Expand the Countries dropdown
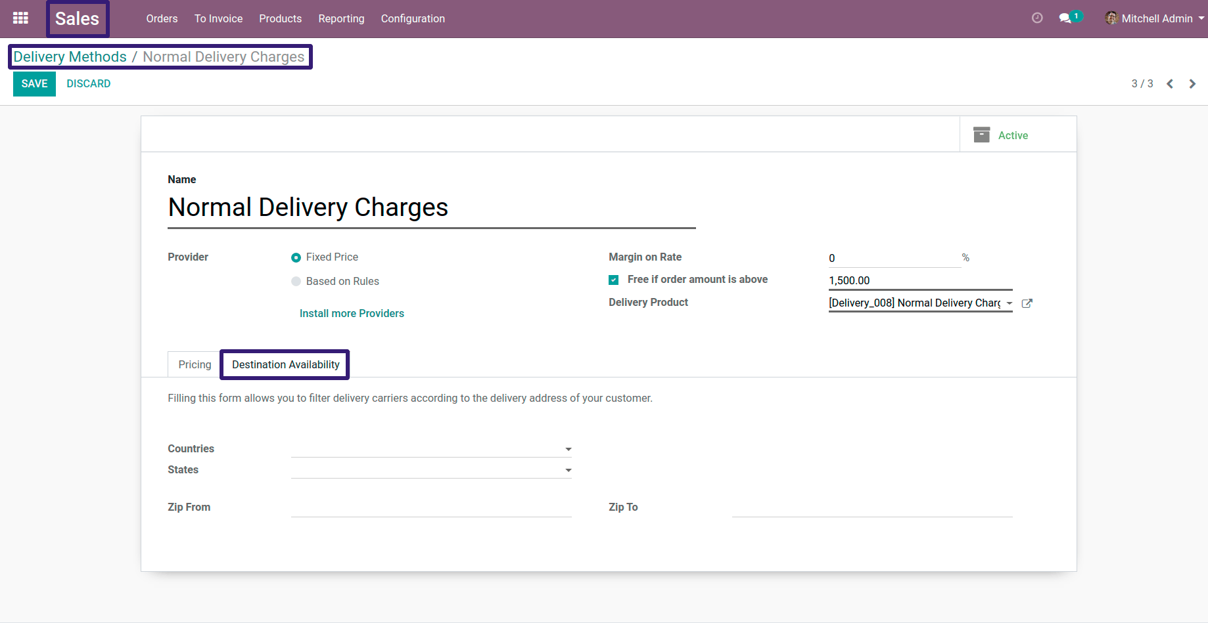This screenshot has width=1208, height=623. pyautogui.click(x=569, y=449)
